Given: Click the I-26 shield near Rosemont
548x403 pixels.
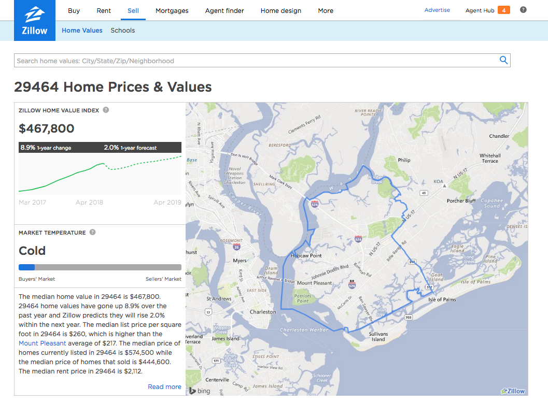Looking at the screenshot, I should point(236,247).
